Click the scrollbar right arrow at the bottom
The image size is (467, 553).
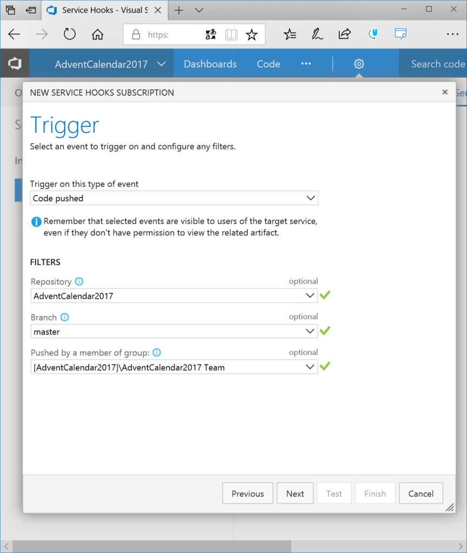pyautogui.click(x=461, y=547)
